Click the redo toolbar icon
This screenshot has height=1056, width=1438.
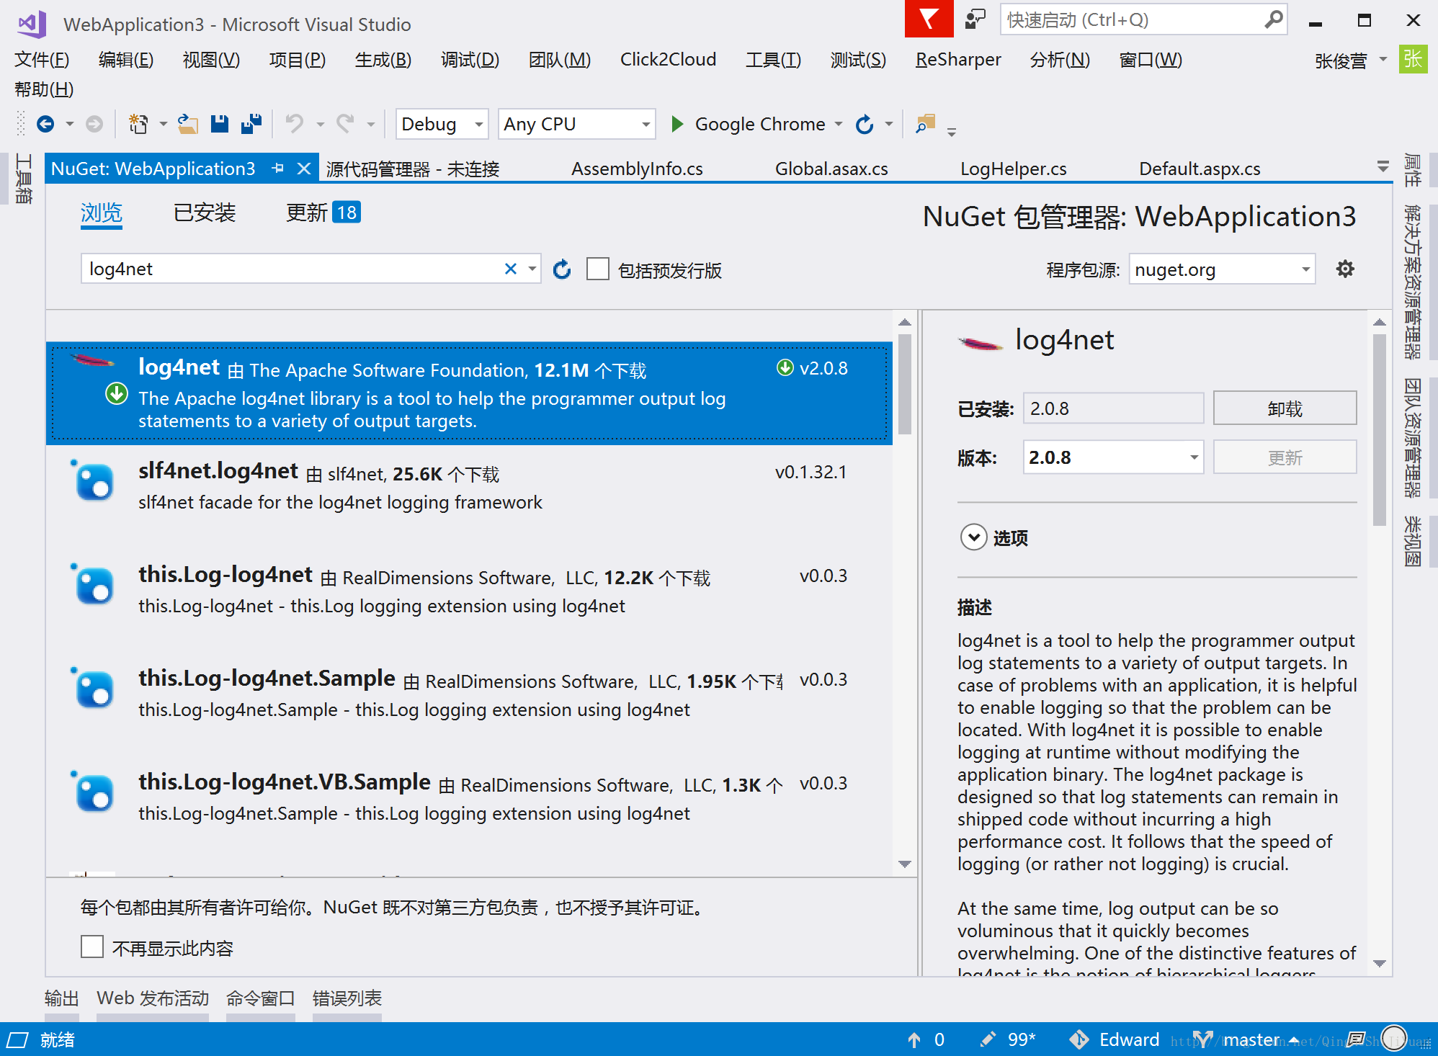[345, 124]
